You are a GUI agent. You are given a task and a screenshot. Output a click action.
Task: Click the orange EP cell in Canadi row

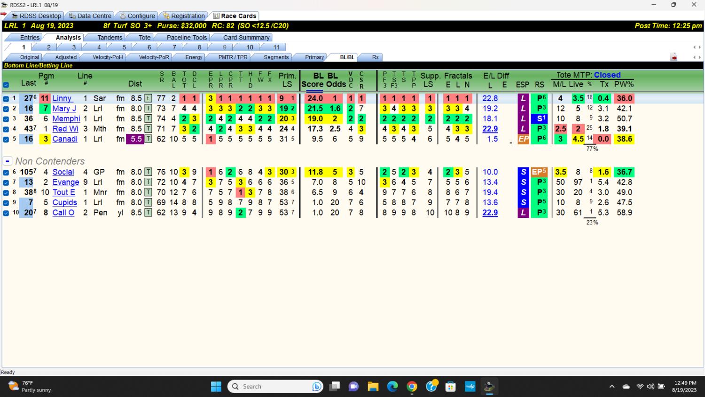pos(523,139)
